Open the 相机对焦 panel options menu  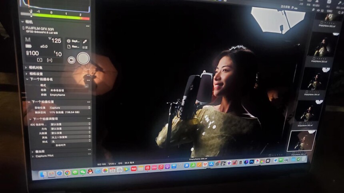(x=88, y=69)
